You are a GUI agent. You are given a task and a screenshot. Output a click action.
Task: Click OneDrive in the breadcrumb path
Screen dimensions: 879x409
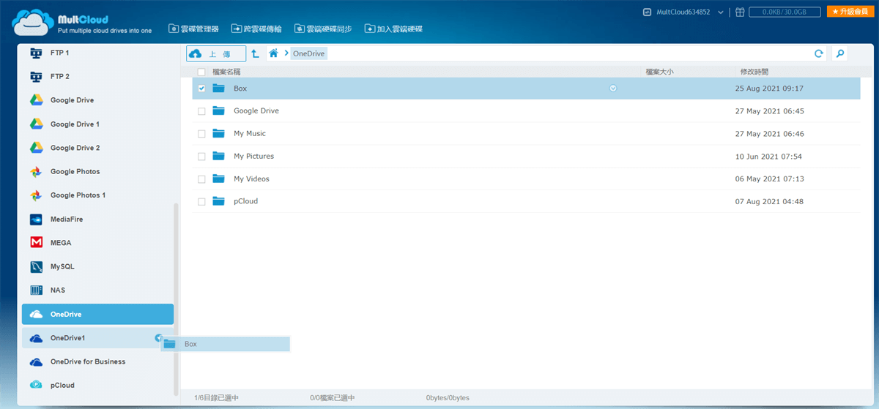coord(308,53)
